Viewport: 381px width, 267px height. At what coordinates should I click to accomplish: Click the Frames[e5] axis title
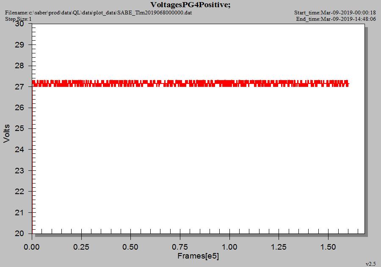tap(198, 256)
